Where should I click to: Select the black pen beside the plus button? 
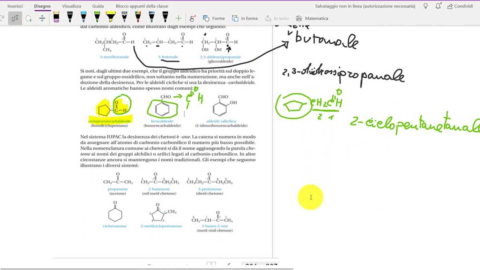(x=165, y=17)
